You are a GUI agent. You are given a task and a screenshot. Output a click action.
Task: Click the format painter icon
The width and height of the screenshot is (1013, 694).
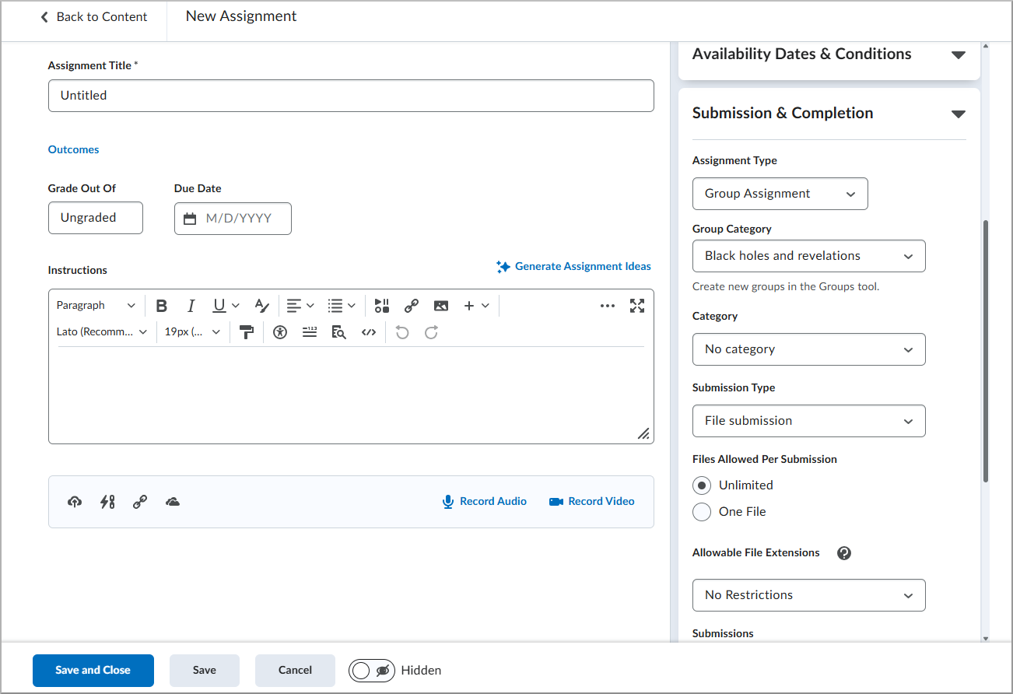[x=247, y=332]
